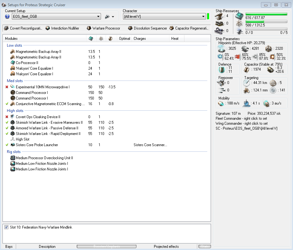
Task: Click the Co-Processor II module icon
Action: (x=13, y=62)
